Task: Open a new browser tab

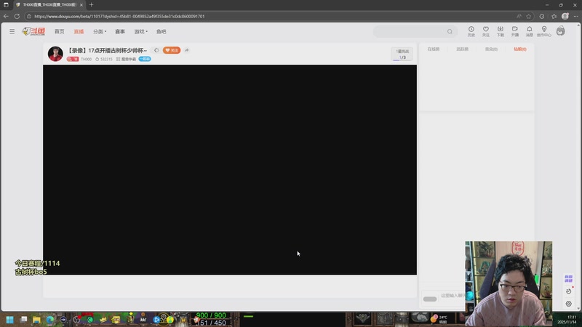Action: coord(92,5)
